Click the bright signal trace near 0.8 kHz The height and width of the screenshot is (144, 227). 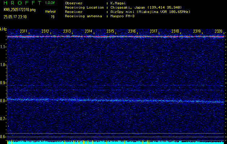click(115, 100)
